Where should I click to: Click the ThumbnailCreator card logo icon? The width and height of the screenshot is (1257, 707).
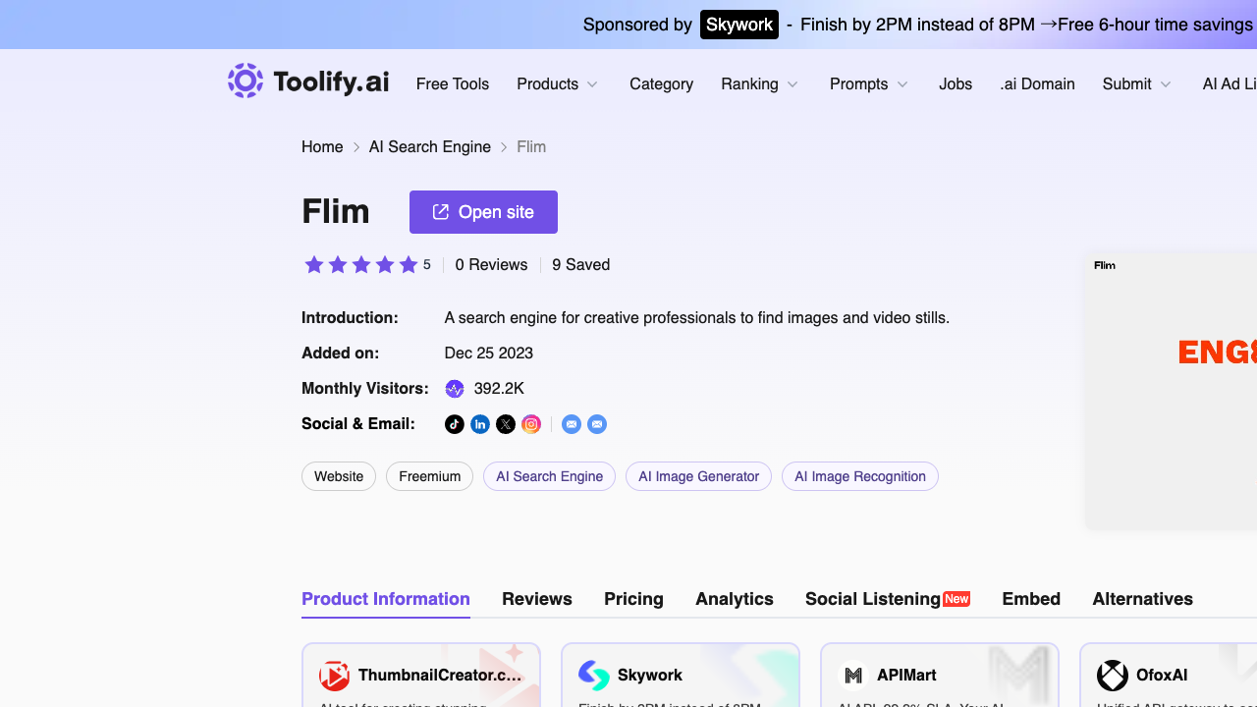pyautogui.click(x=335, y=676)
